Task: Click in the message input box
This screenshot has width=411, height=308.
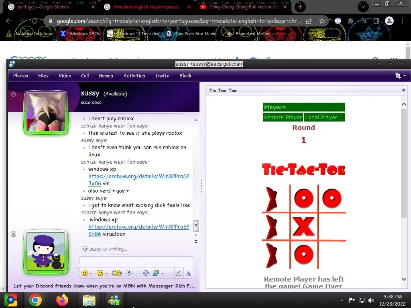Action: 136,261
